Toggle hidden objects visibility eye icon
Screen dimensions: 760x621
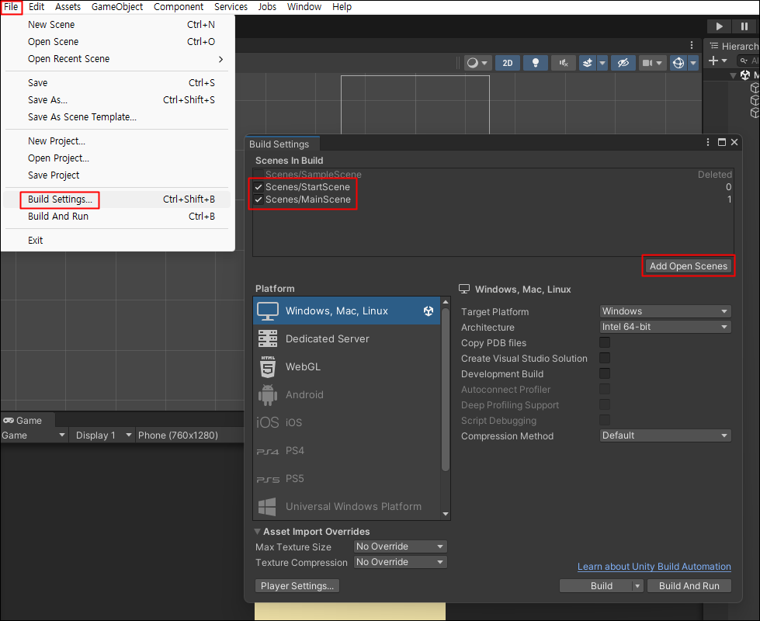623,63
